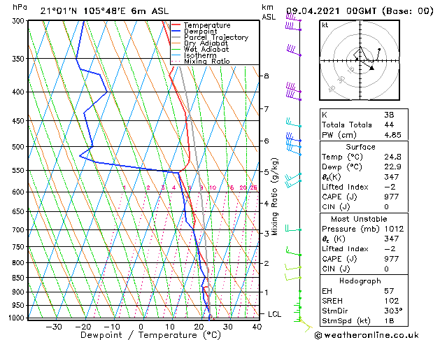Click the 500 hPa pressure label
Viewport: 440px width, 340px height.
[20, 147]
